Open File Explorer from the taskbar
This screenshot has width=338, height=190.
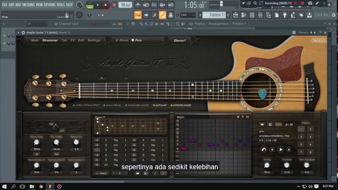click(32, 187)
